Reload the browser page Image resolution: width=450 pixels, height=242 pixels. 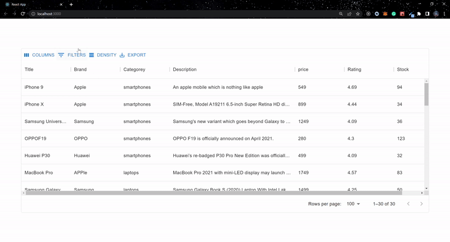tap(22, 13)
